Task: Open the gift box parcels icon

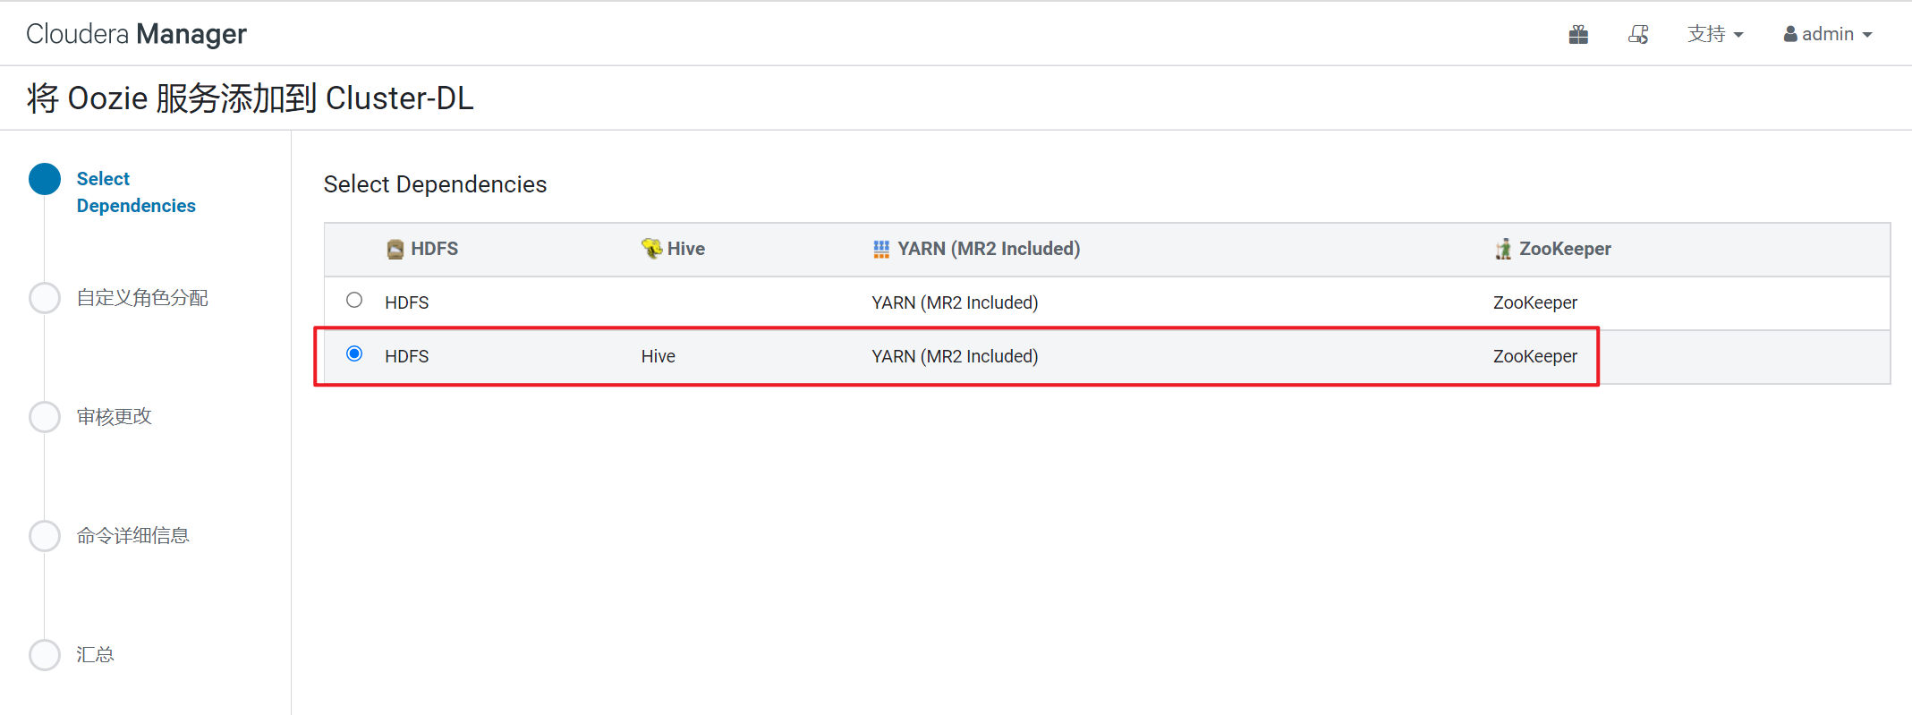Action: coord(1578,35)
